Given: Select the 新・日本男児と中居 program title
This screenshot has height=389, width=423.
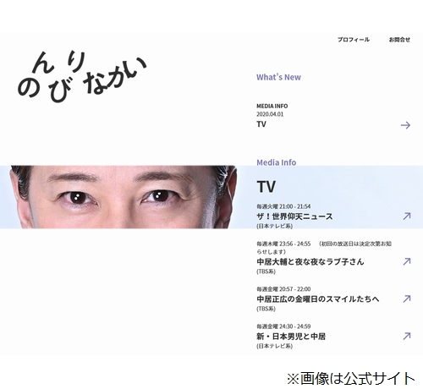Looking at the screenshot, I should pos(291,337).
